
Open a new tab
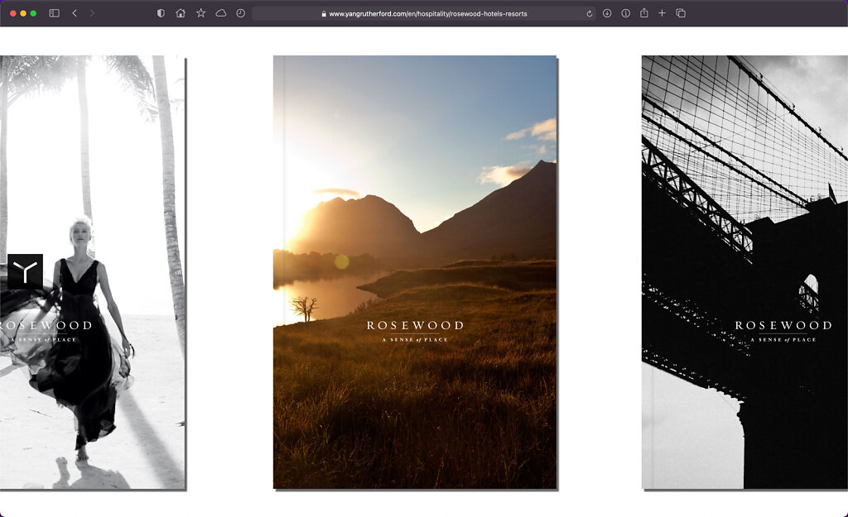tap(662, 13)
